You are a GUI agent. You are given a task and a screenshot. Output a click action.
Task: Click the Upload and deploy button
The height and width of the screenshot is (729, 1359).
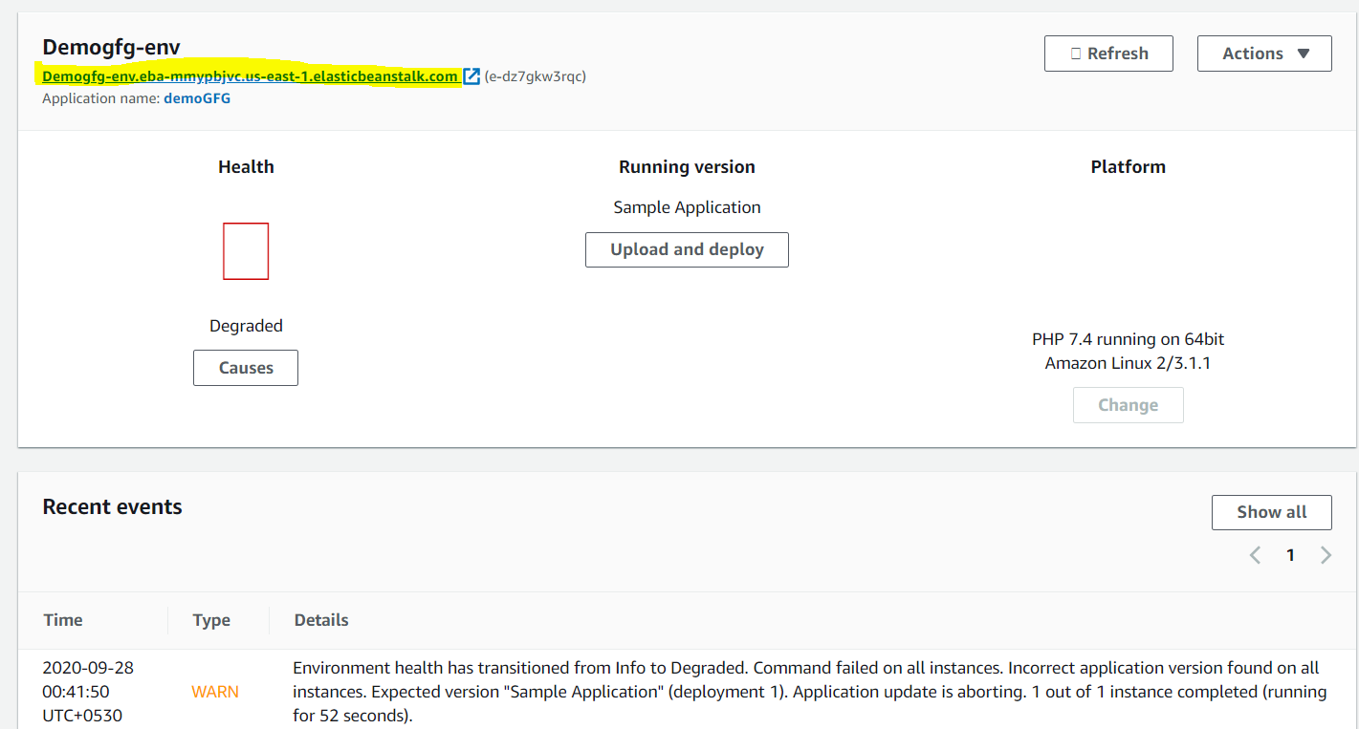coord(687,249)
